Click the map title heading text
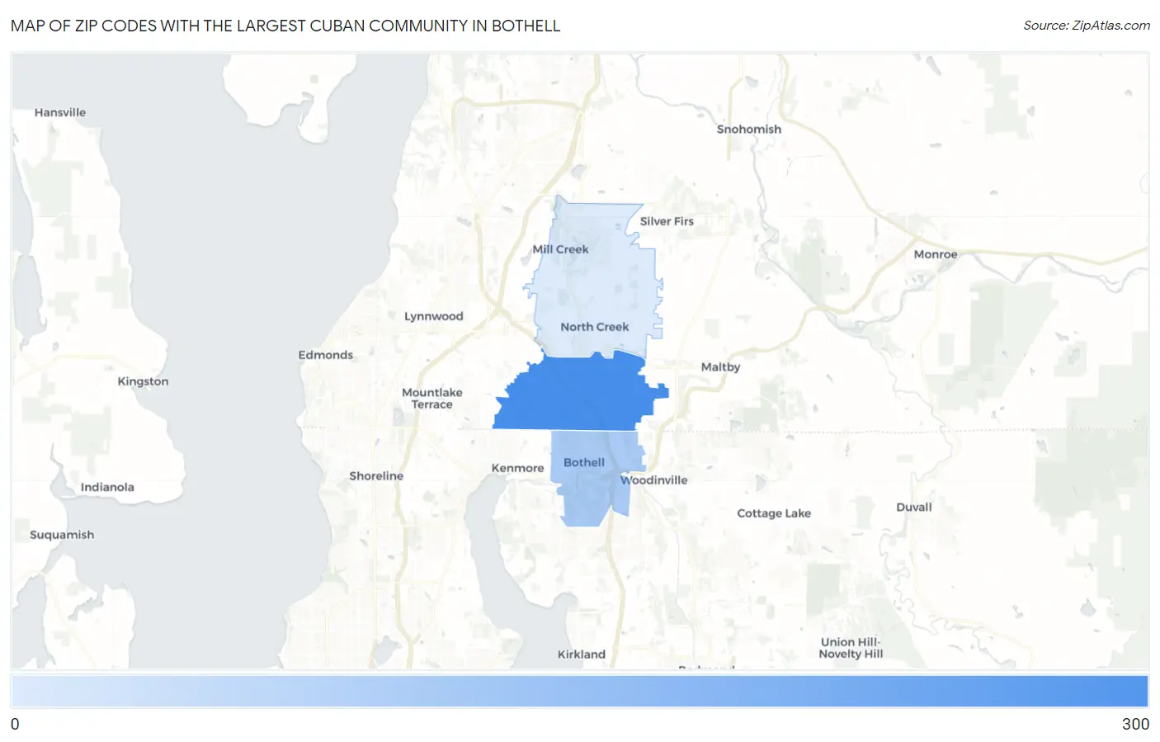The width and height of the screenshot is (1160, 742). [x=285, y=26]
